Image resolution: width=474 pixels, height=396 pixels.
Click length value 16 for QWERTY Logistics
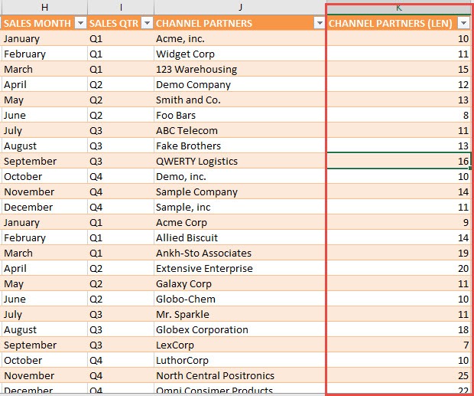click(399, 161)
